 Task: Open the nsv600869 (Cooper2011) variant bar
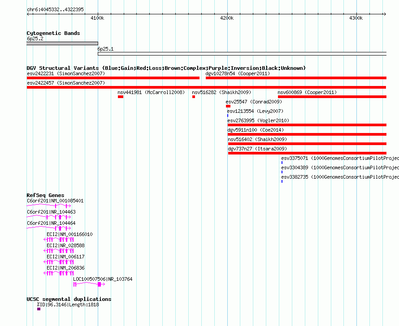click(332, 97)
